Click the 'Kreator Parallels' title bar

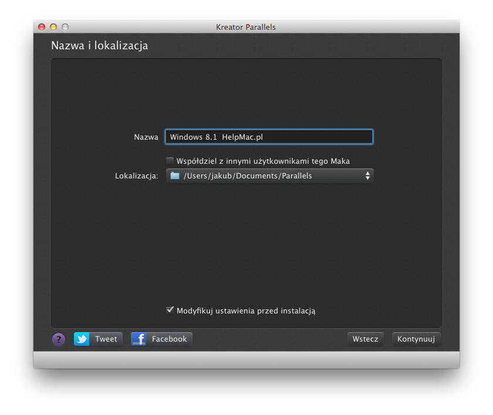[x=246, y=27]
